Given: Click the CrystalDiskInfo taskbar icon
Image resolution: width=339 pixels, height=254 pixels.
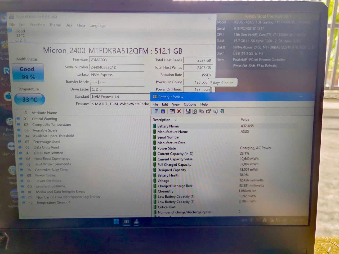Looking at the screenshot, I should (x=136, y=222).
